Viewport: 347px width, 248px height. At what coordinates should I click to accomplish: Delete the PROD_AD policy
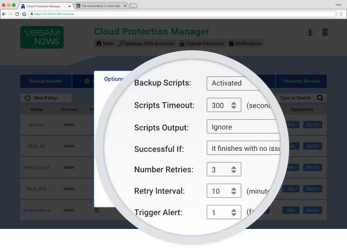[x=312, y=146]
